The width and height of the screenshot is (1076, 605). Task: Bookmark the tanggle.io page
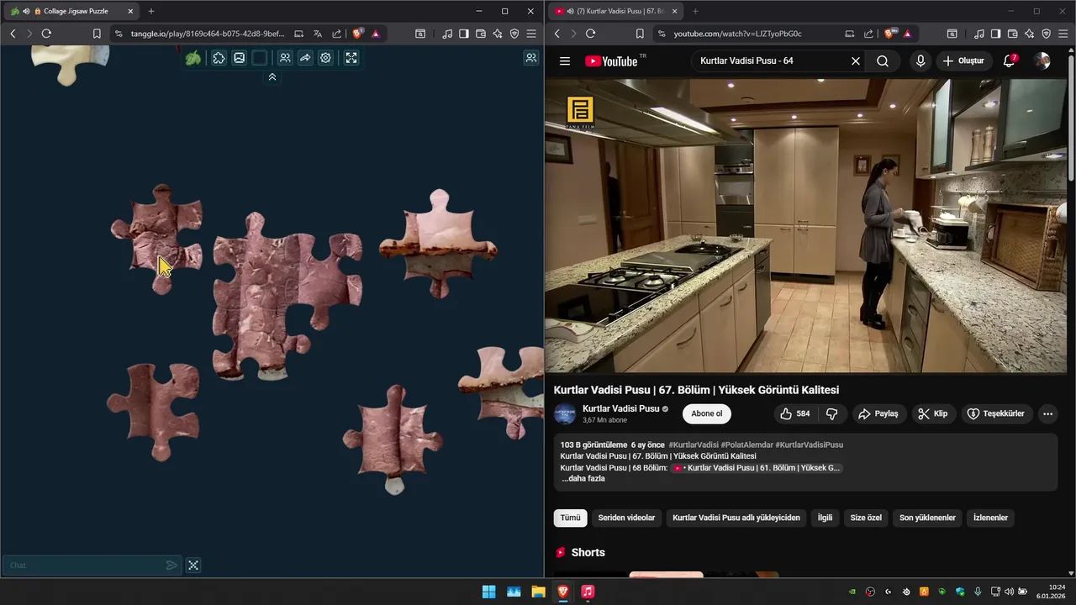point(97,34)
